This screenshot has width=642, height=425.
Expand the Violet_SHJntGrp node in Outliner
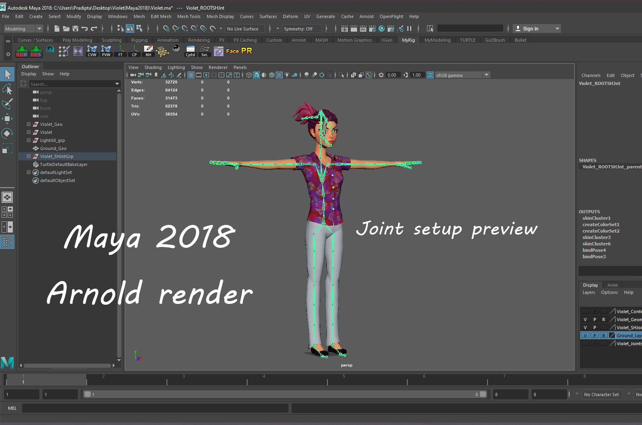(x=28, y=156)
